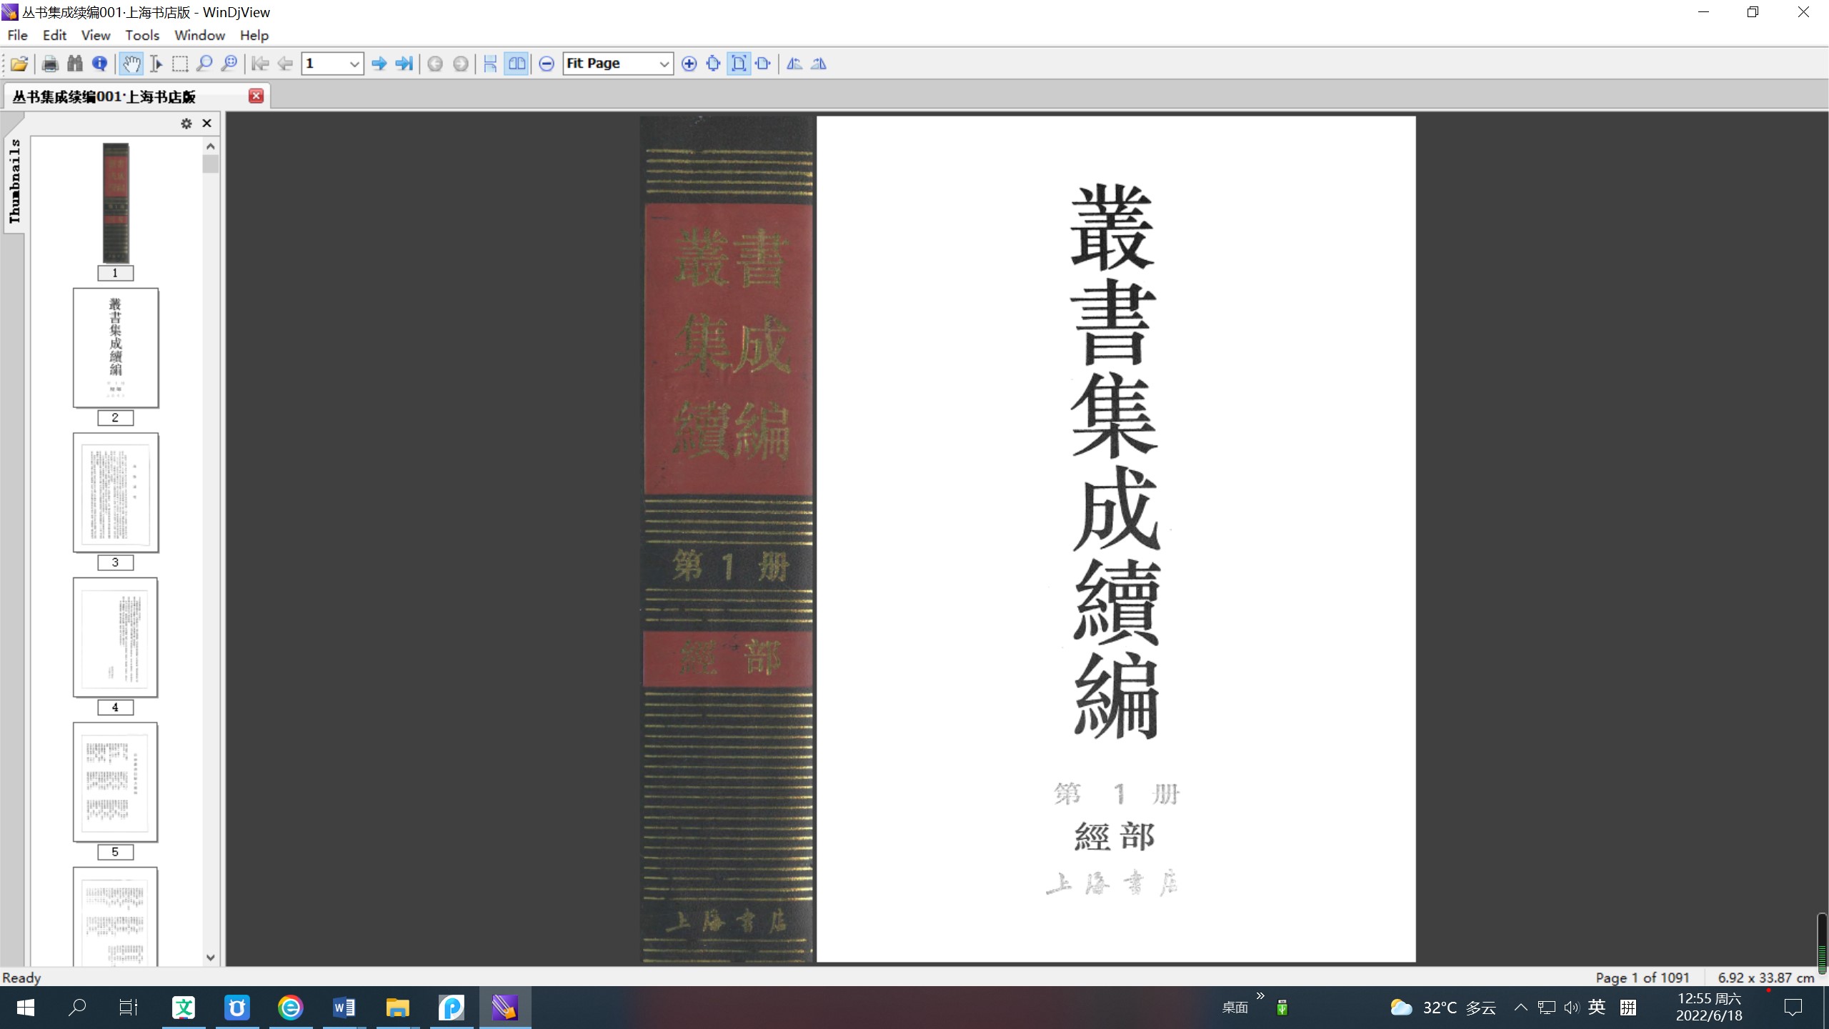Open the Tools menu
Viewport: 1829px width, 1029px height.
click(142, 35)
